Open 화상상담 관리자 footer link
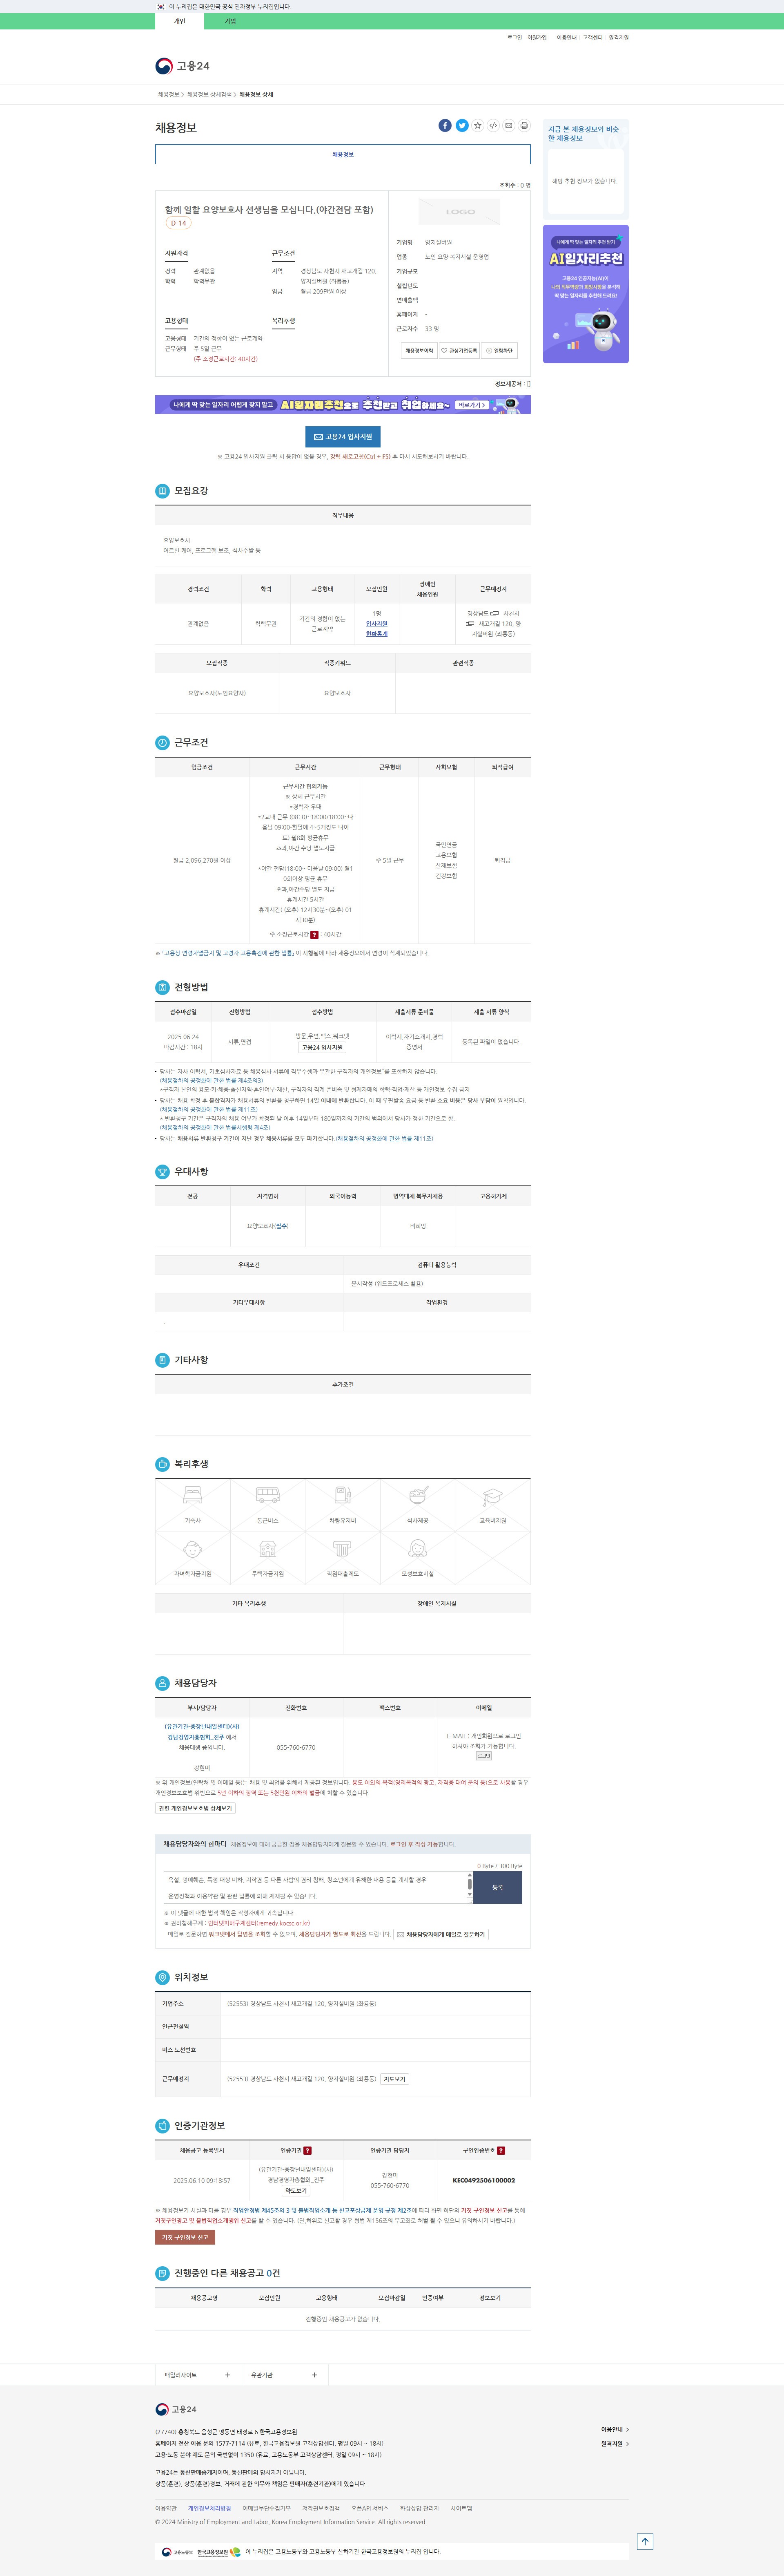 pos(419,2508)
